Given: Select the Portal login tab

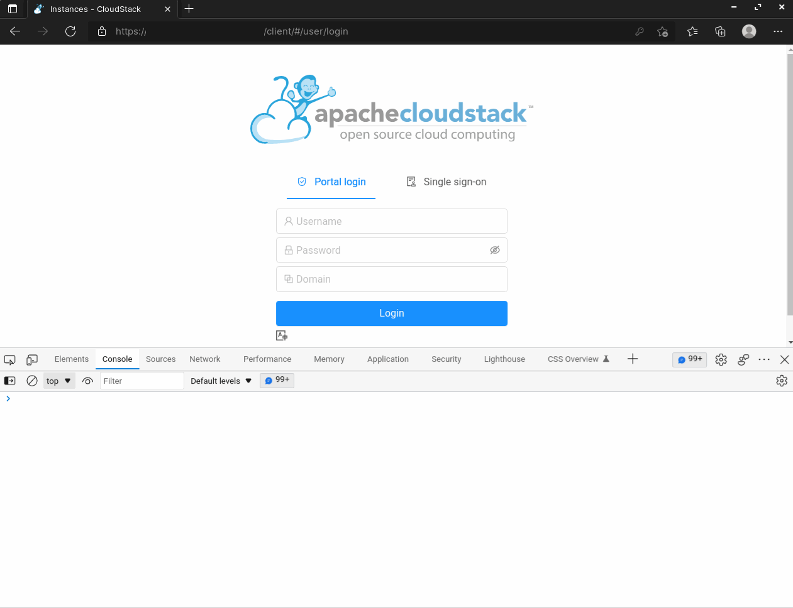Looking at the screenshot, I should tap(331, 182).
